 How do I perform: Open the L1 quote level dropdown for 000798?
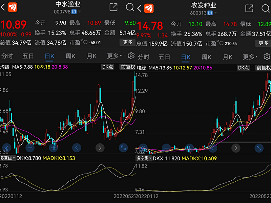coord(76,12)
